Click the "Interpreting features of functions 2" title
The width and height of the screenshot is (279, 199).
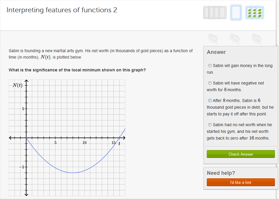(62, 10)
